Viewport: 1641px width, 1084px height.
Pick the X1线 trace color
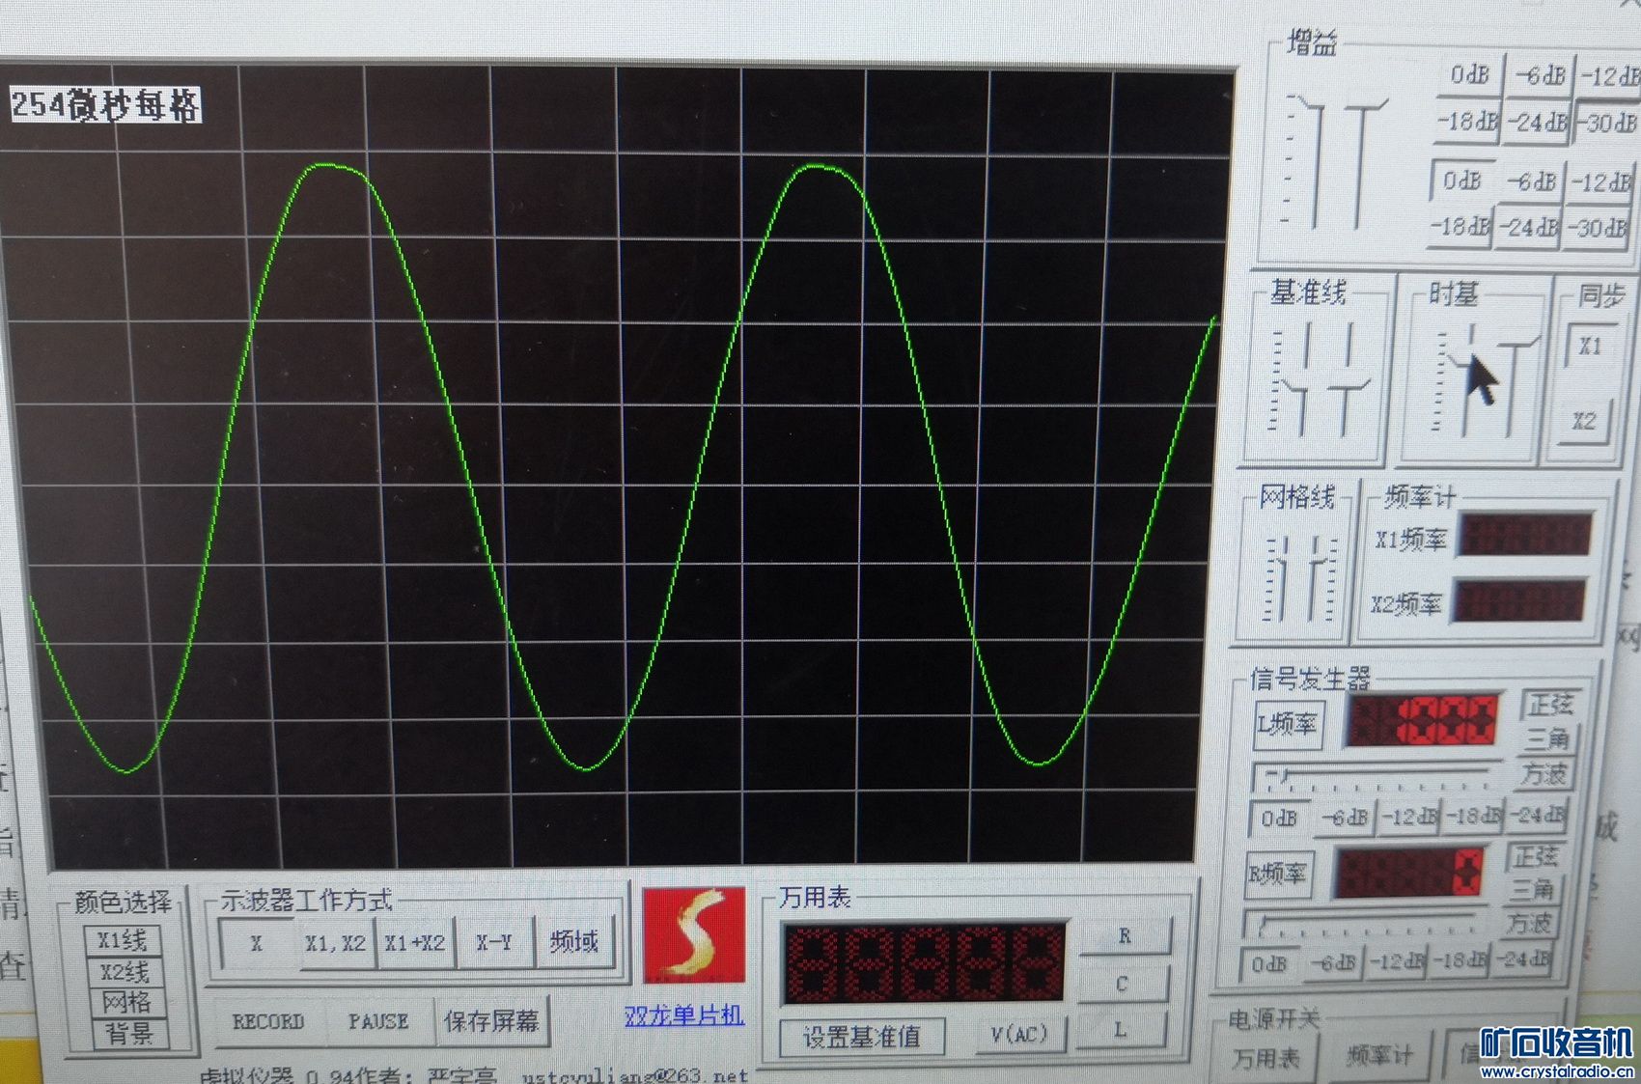tap(123, 940)
